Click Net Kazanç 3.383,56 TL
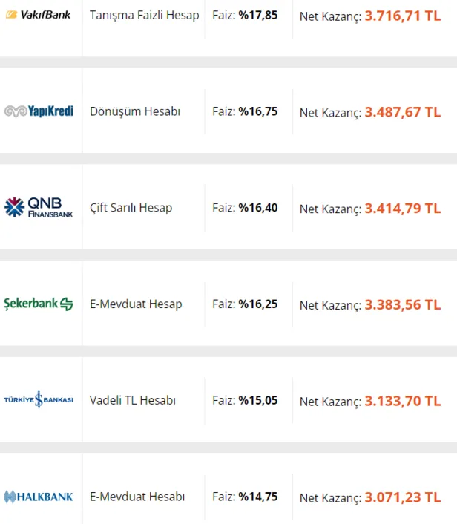 point(370,305)
